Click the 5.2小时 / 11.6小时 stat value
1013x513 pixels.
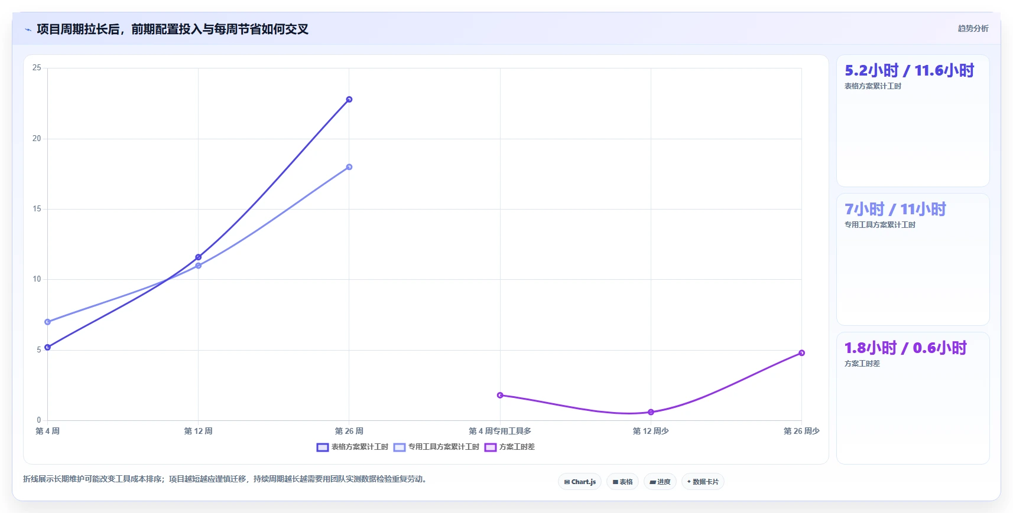click(909, 71)
